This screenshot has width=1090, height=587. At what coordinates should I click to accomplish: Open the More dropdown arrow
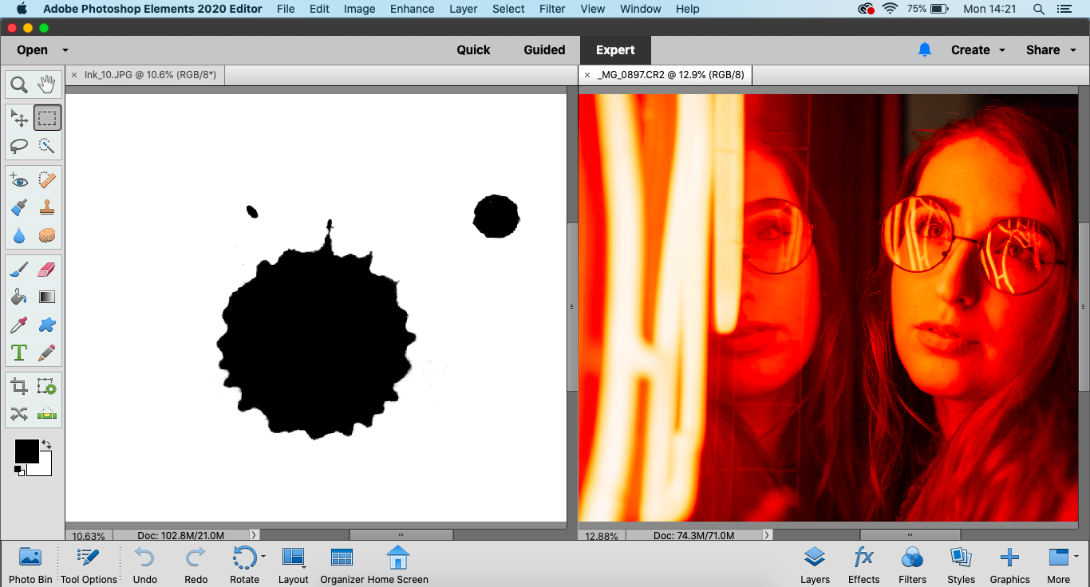click(1076, 556)
